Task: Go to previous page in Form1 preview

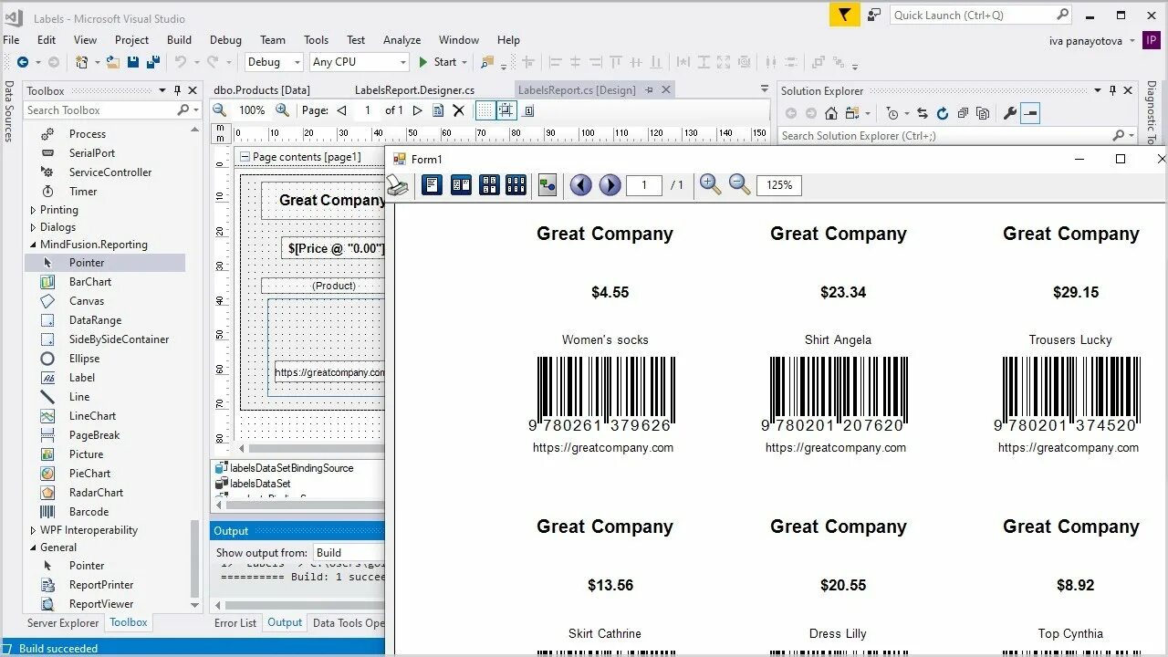Action: [x=581, y=185]
